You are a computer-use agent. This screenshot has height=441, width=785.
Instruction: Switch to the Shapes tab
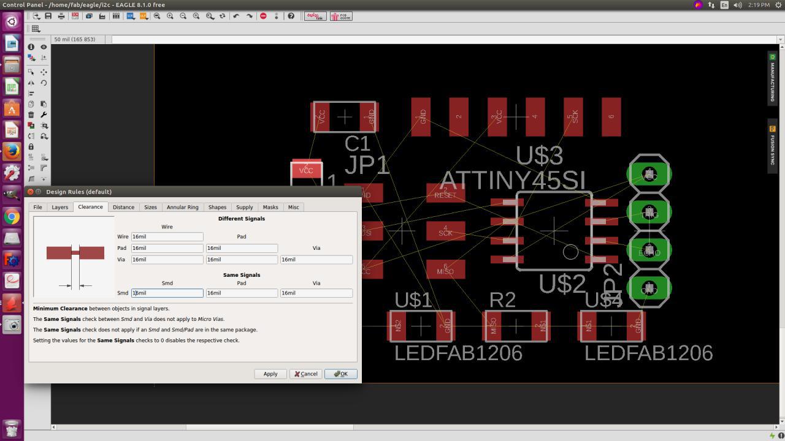pos(217,207)
